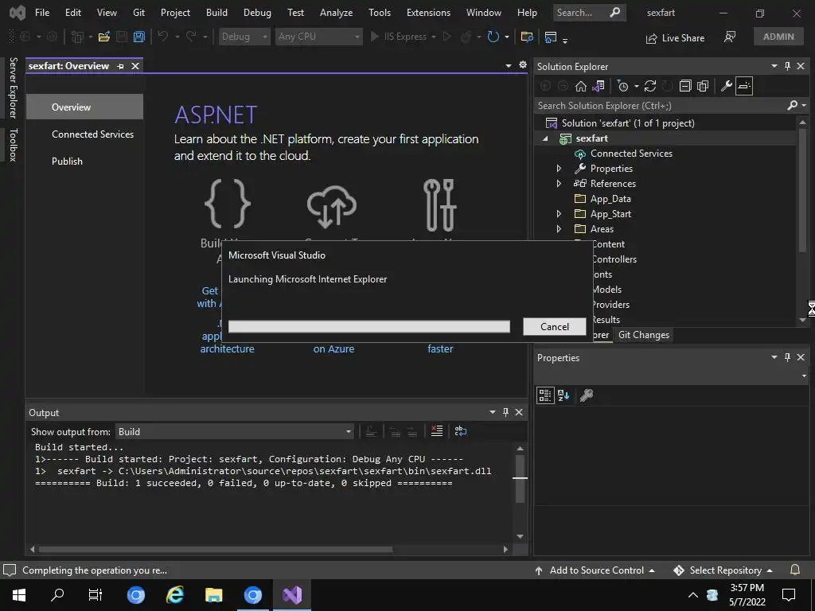Screen dimensions: 815x611
Task: Click the Save All toolbar icon
Action: tap(138, 37)
